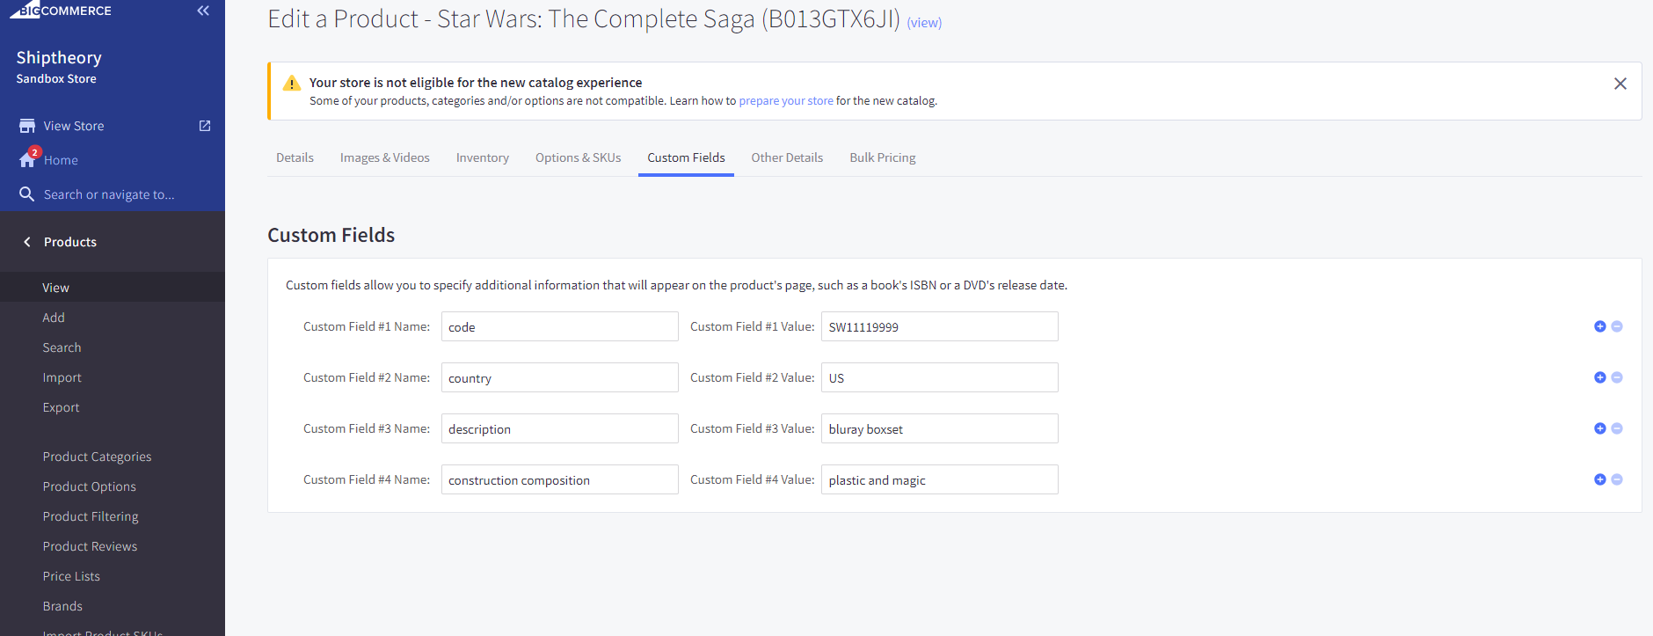Edit Custom Field #3 Name description
Screen dimensions: 1653x636
click(x=560, y=428)
